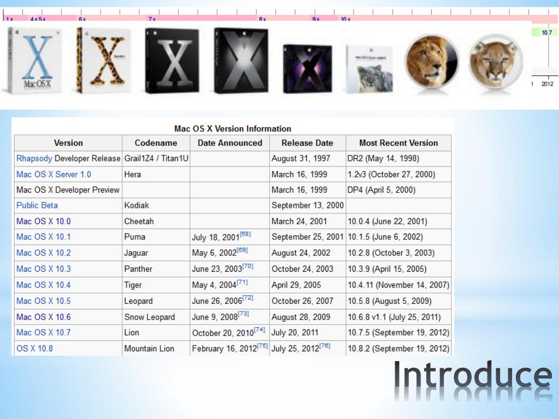Image resolution: width=559 pixels, height=419 pixels.
Task: Click the Most Recent Version column header
Action: pyautogui.click(x=399, y=143)
